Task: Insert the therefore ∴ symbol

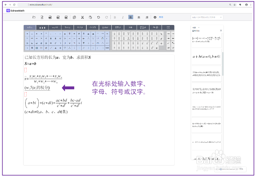Action: 69,48
